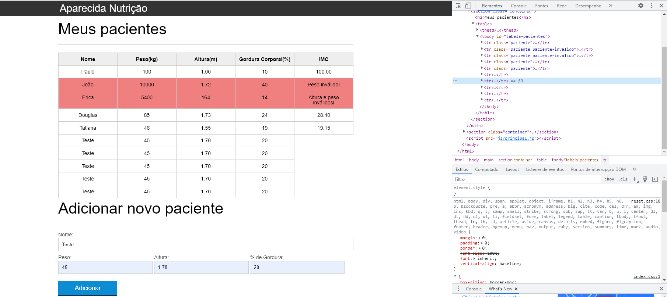
Task: Switch to the drawer Console tab
Action: coord(474,289)
